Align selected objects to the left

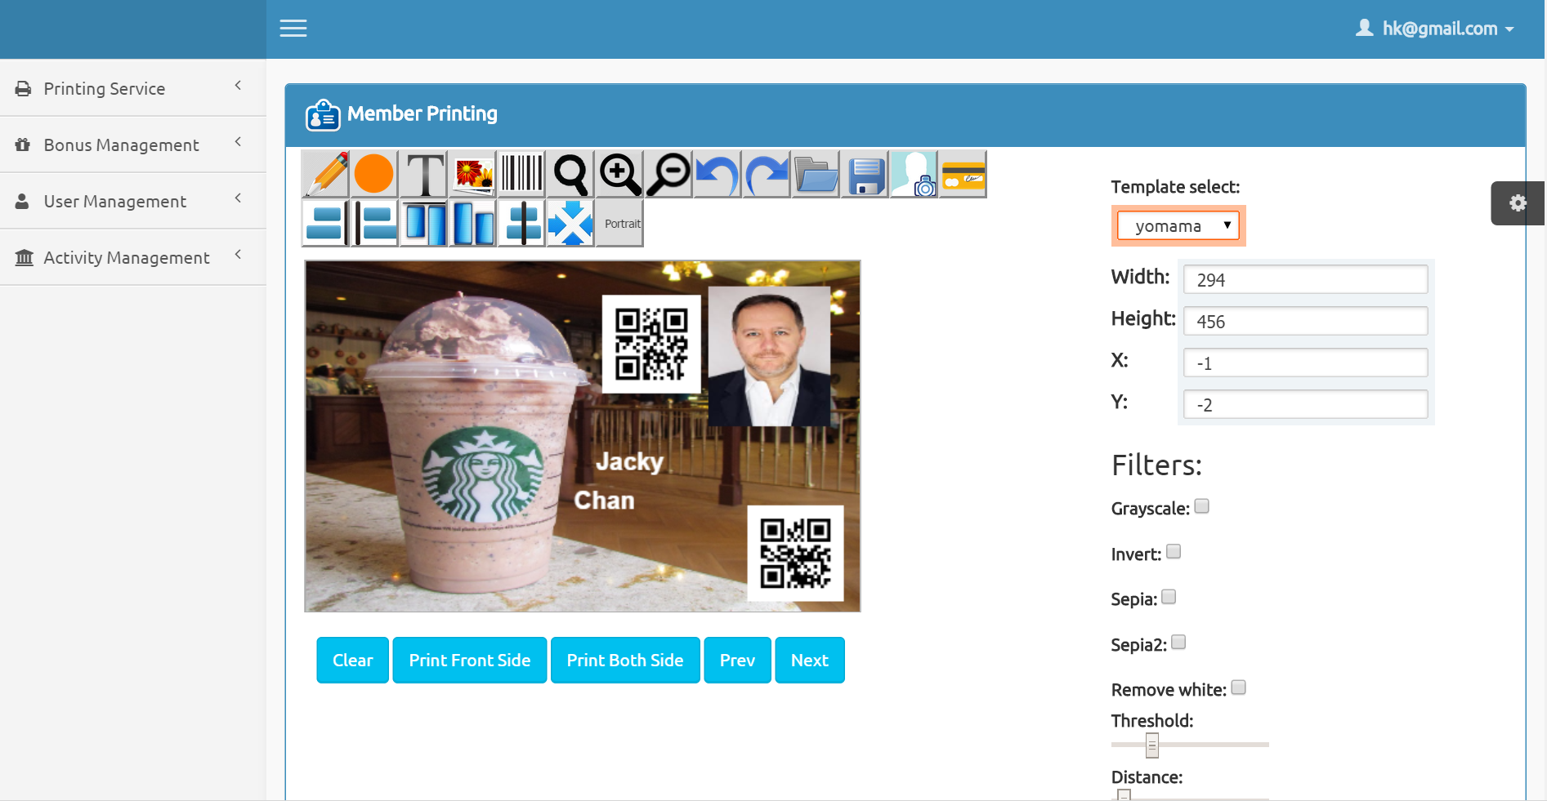[x=374, y=223]
